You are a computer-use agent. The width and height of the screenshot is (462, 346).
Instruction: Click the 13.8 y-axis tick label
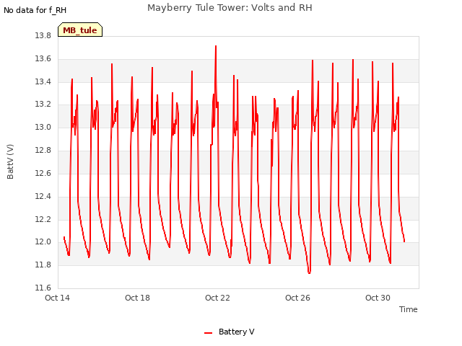pyautogui.click(x=43, y=36)
